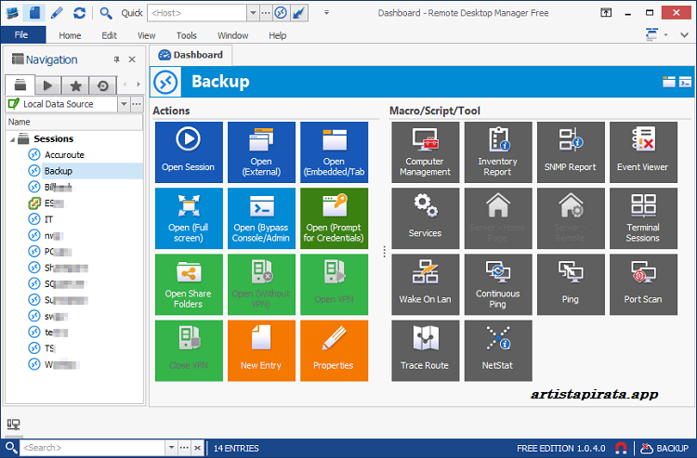The width and height of the screenshot is (697, 458).
Task: Open the Terminal Sessions tool
Action: click(643, 218)
